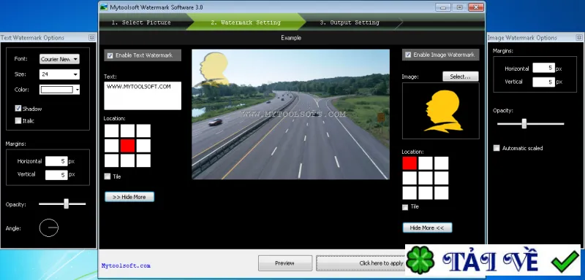This screenshot has height=280, width=585.
Task: Click the Preview button
Action: 285,263
